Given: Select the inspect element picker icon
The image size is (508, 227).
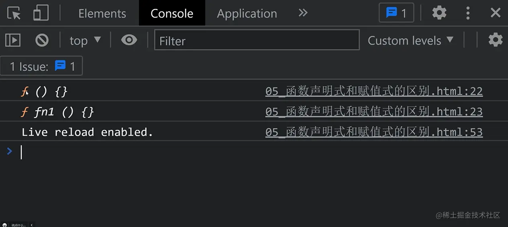Looking at the screenshot, I should click(x=14, y=13).
